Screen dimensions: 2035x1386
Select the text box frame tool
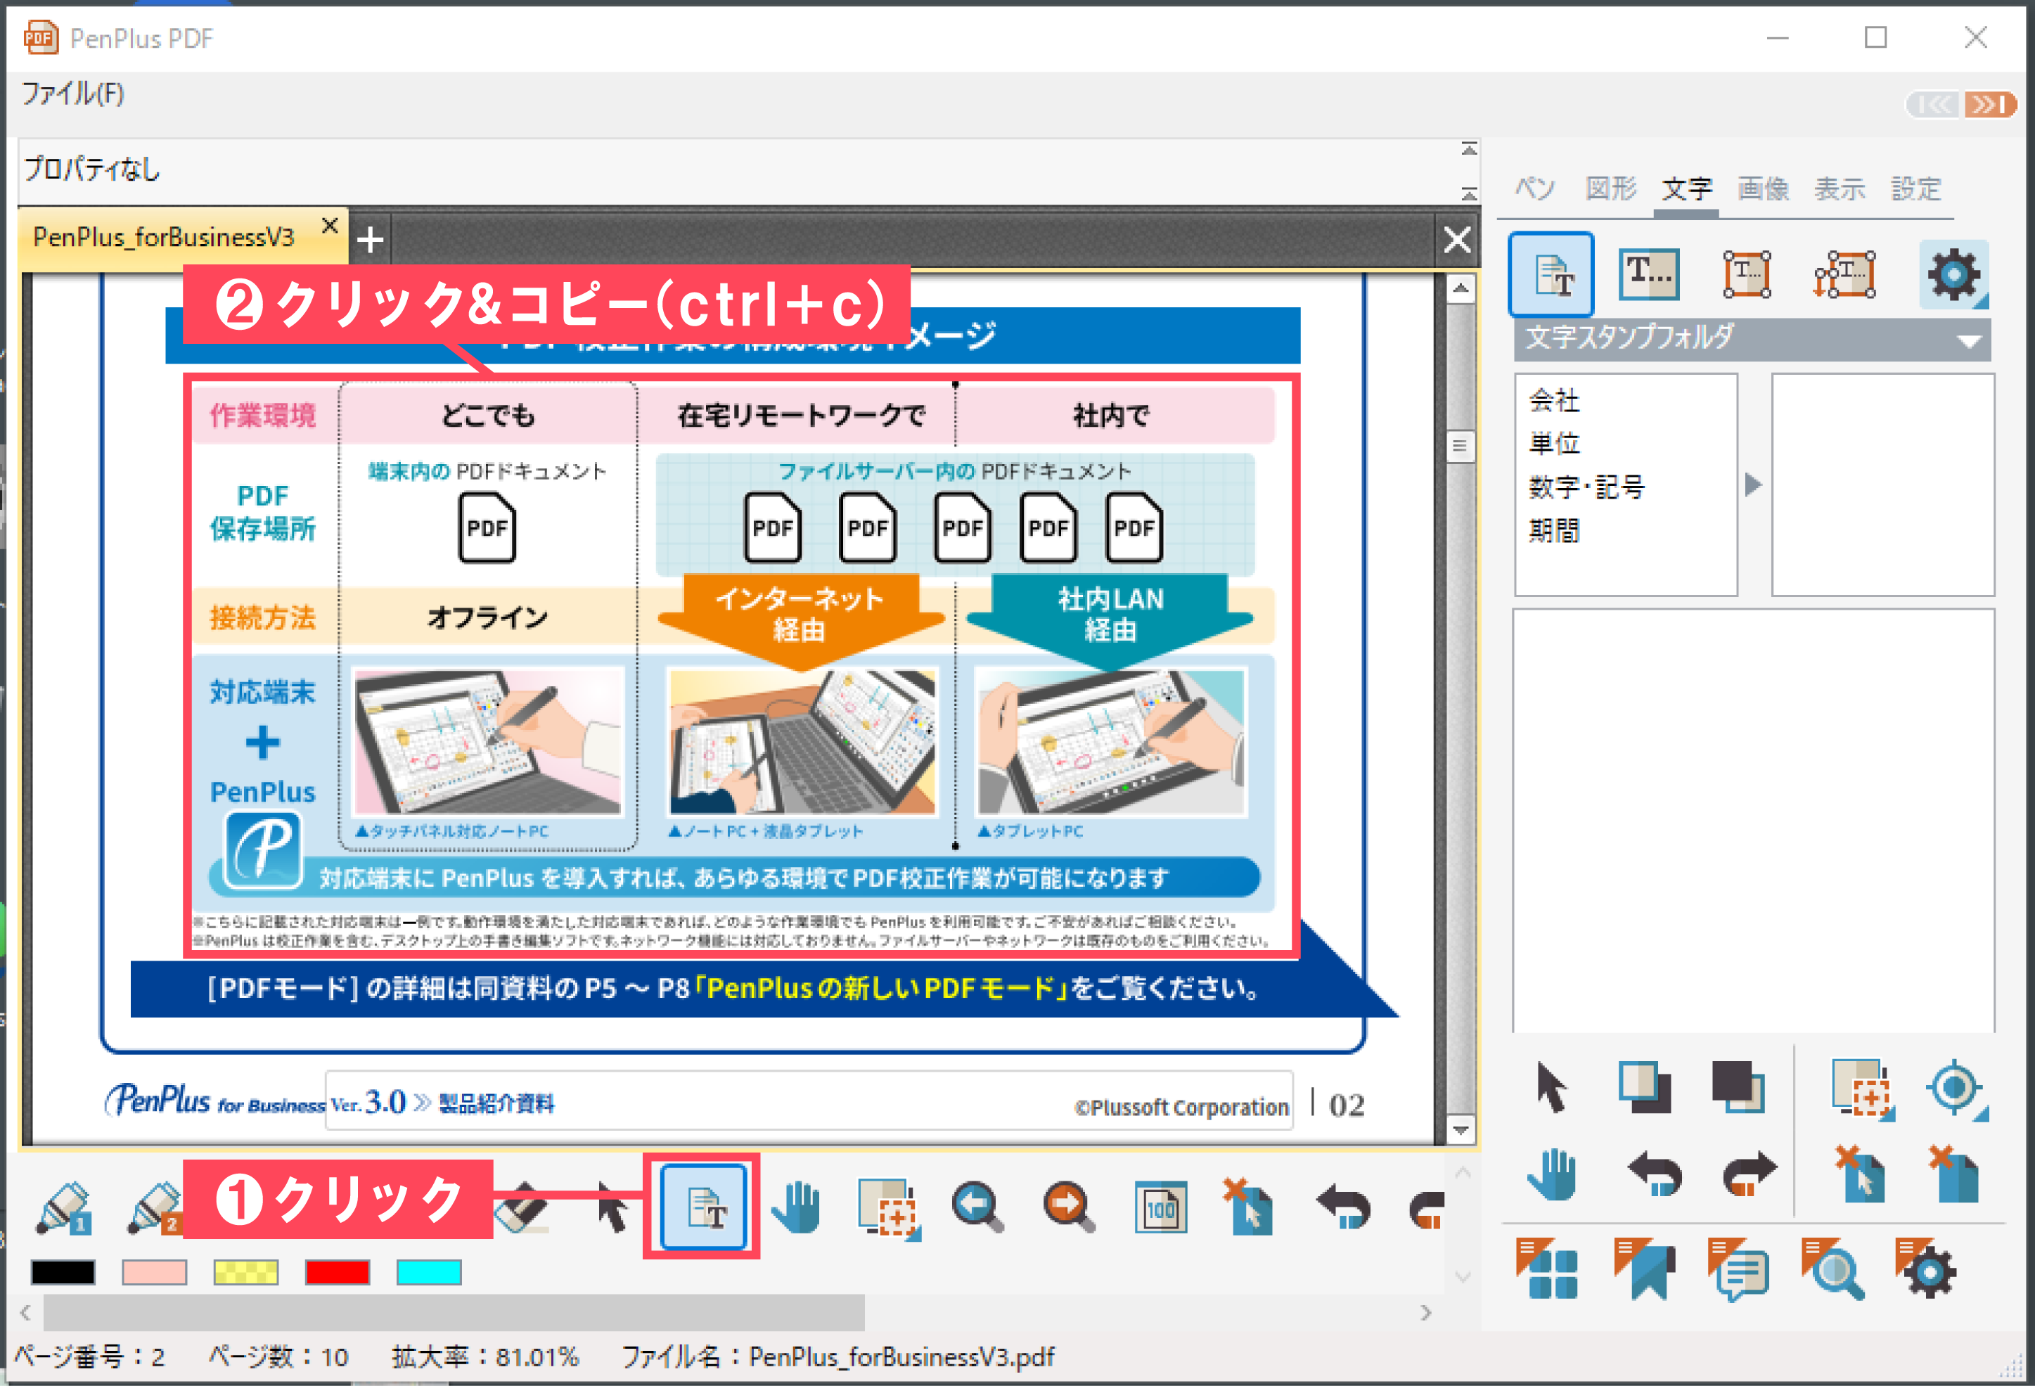tap(1747, 274)
